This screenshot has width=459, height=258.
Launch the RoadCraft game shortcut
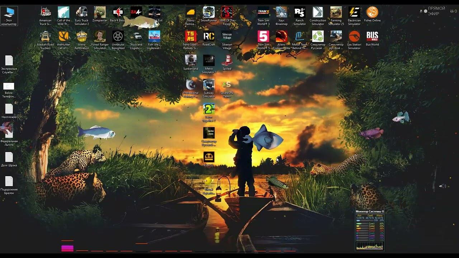(209, 38)
